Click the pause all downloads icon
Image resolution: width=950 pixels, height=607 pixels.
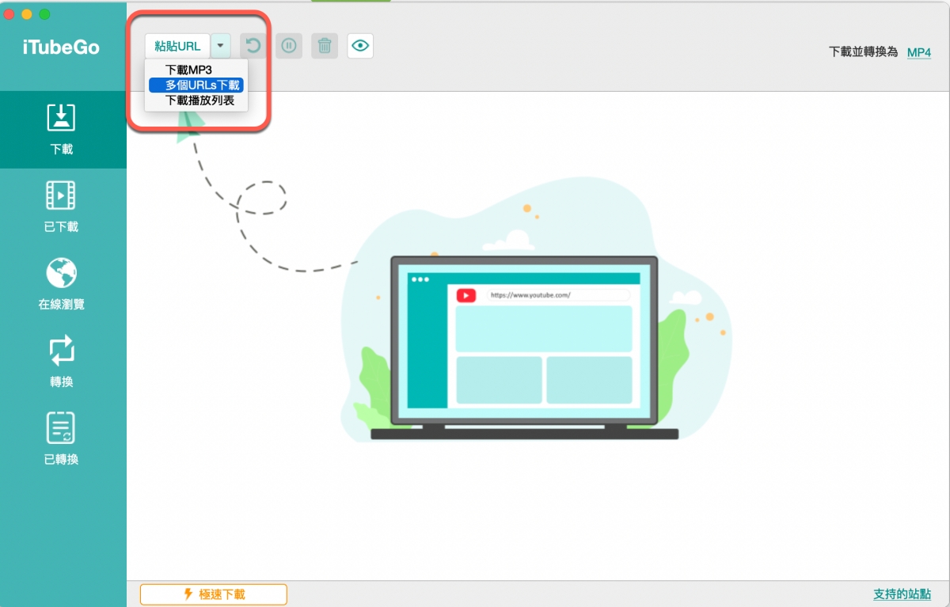point(289,46)
